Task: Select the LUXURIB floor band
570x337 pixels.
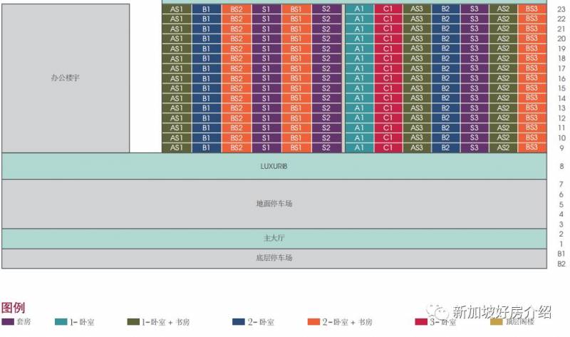Action: pos(274,166)
